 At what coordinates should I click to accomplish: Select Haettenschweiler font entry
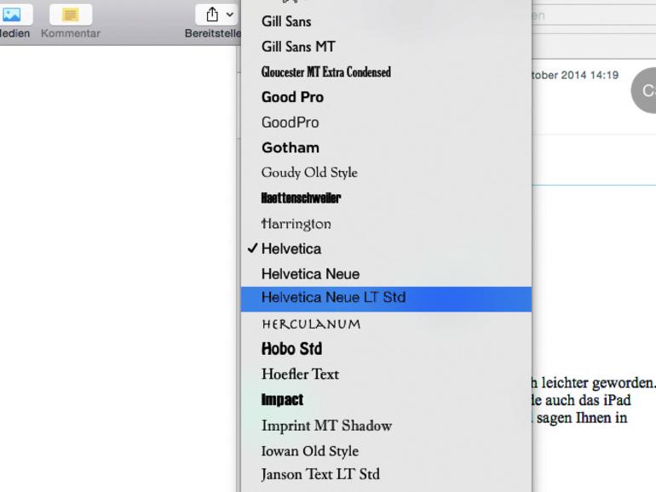(386, 198)
